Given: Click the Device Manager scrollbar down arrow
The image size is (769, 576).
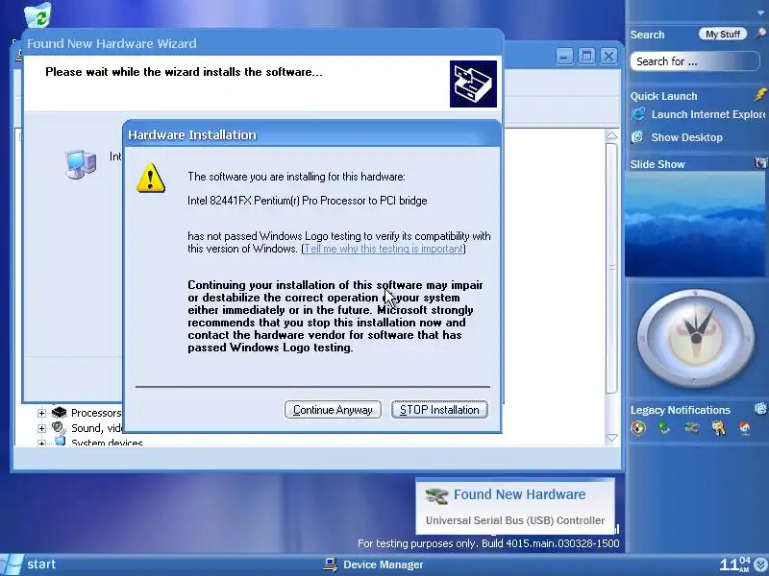Looking at the screenshot, I should point(611,438).
